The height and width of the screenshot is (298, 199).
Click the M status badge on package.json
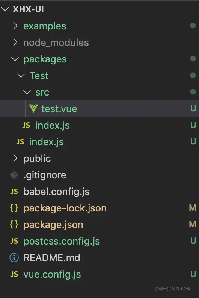coord(193,225)
